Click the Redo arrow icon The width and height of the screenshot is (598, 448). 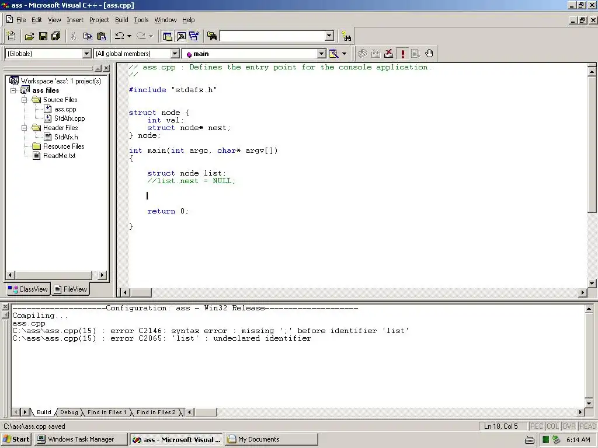[141, 36]
